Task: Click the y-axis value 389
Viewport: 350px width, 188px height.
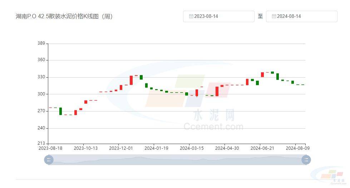Action: tap(41, 43)
